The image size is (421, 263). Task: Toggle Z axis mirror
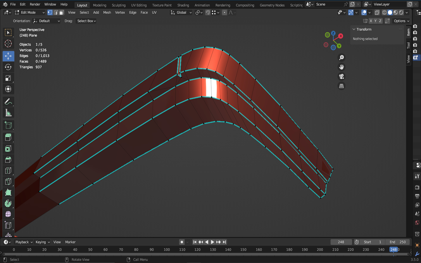[380, 21]
